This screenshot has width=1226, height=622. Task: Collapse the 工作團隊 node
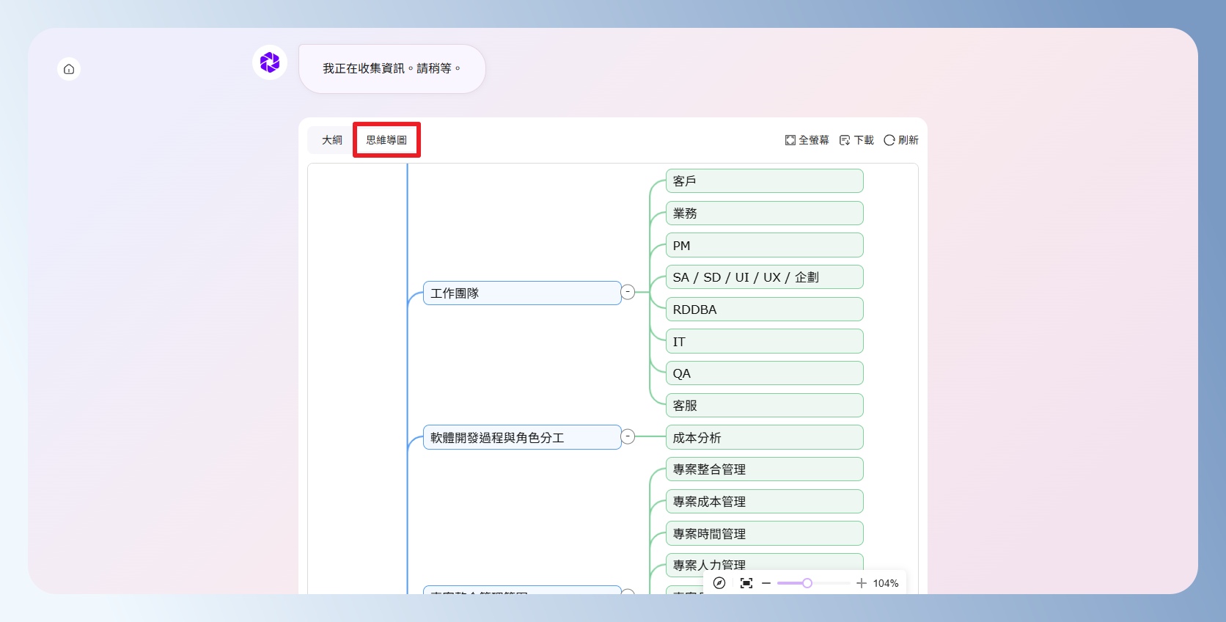click(628, 292)
